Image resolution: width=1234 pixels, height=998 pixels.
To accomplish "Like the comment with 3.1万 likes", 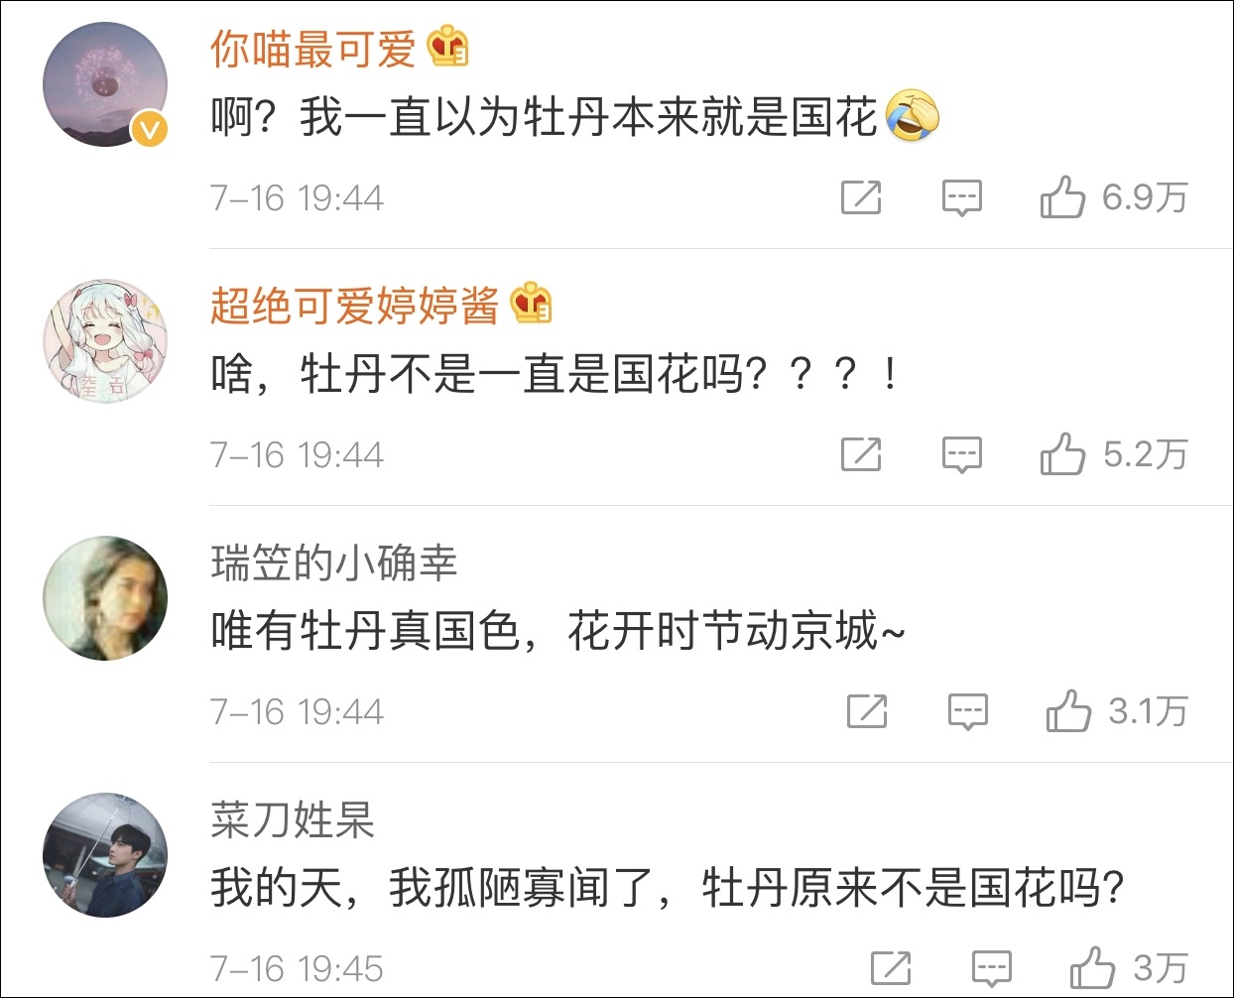I will (x=1068, y=710).
